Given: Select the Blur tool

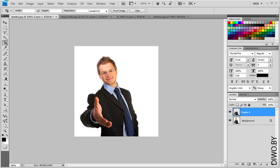Looking at the screenshot, I should pos(5,84).
